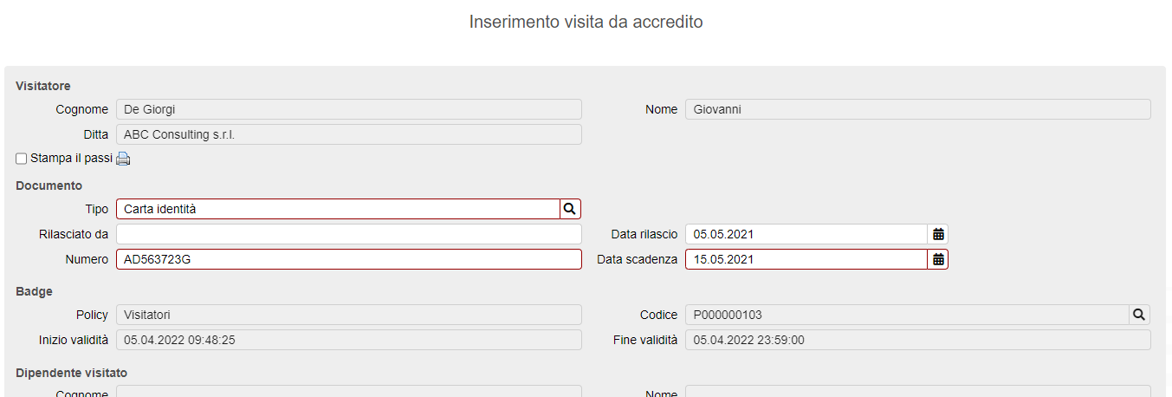Enable the Stampa il passi checkbox

click(x=22, y=159)
